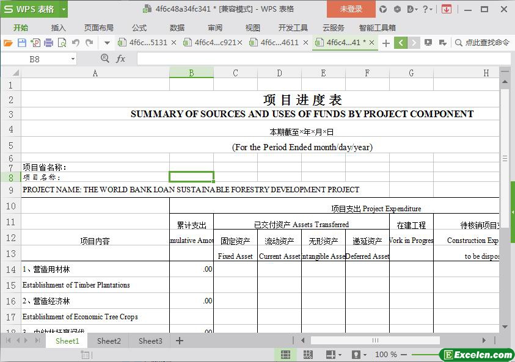Open the 插入 ribbon tab
The image size is (515, 362).
tap(59, 27)
